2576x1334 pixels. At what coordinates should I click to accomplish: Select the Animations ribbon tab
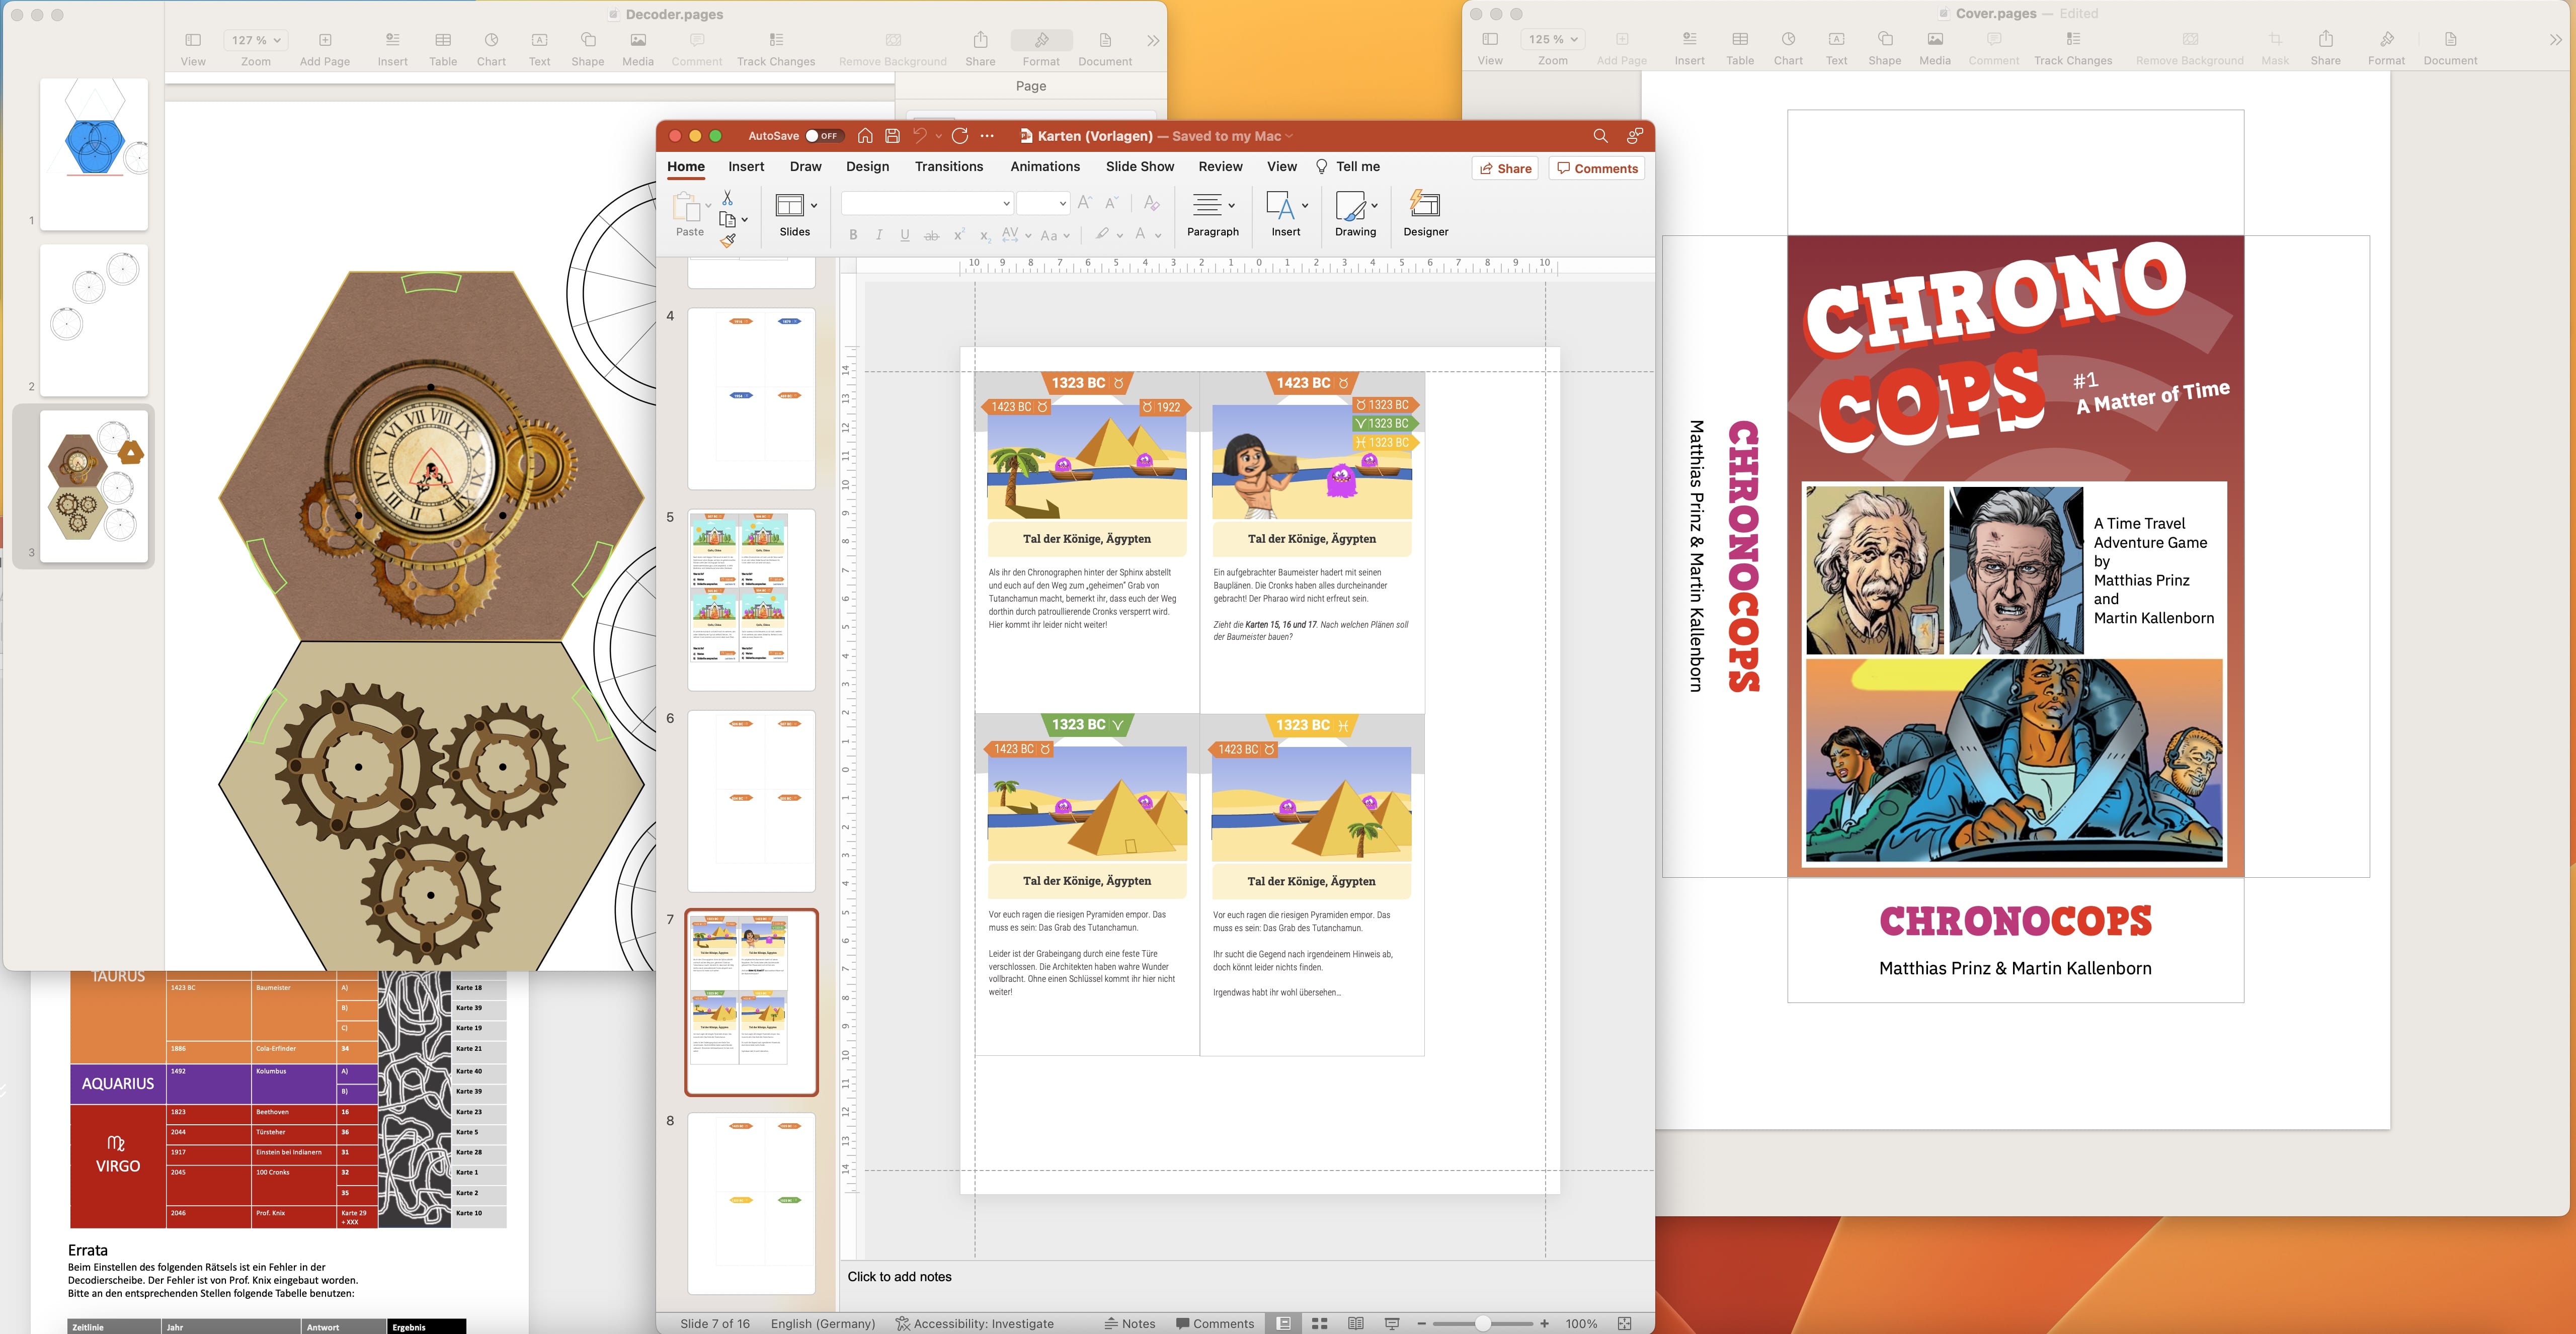tap(1045, 167)
